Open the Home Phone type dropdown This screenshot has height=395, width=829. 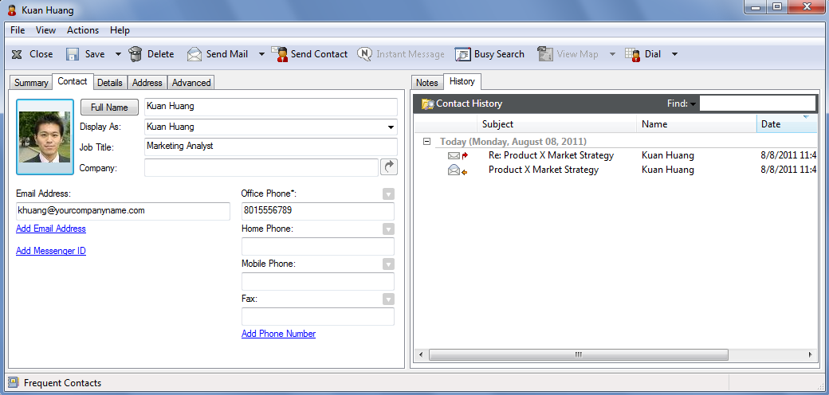click(389, 229)
